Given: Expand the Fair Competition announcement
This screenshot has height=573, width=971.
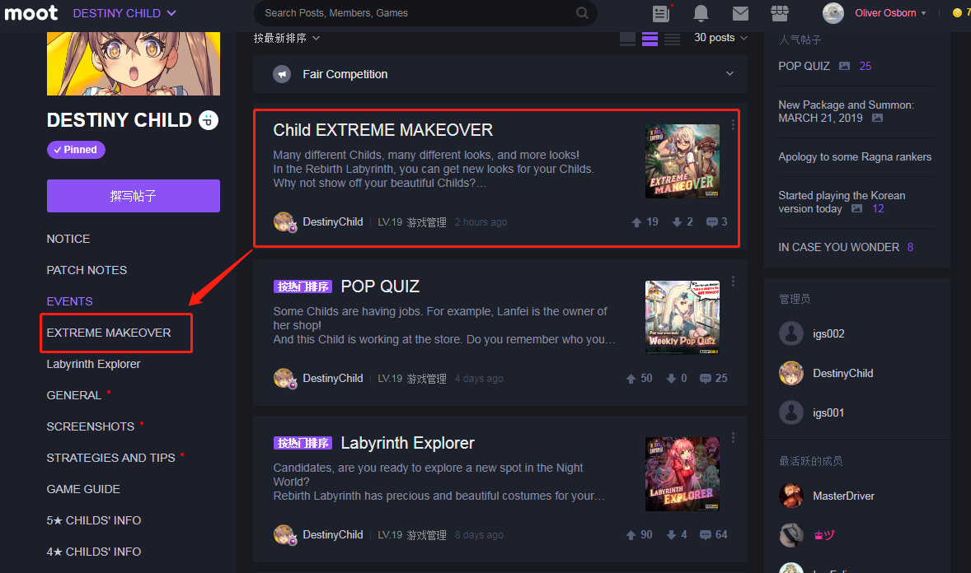Looking at the screenshot, I should click(730, 73).
